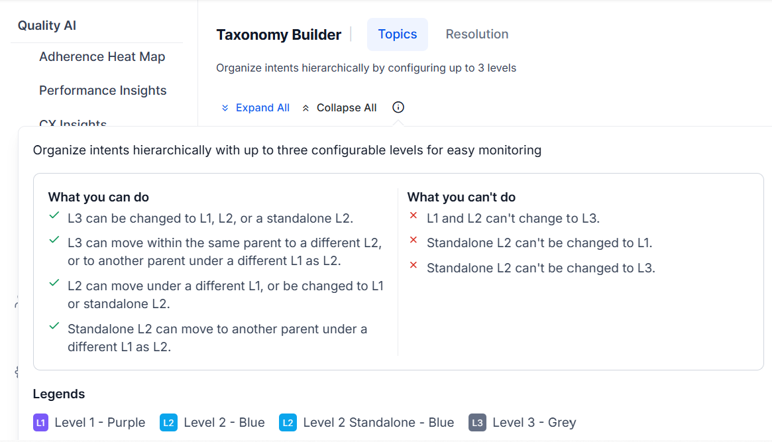Image resolution: width=772 pixels, height=442 pixels.
Task: Click the grey L3 legend badge
Action: tap(477, 423)
